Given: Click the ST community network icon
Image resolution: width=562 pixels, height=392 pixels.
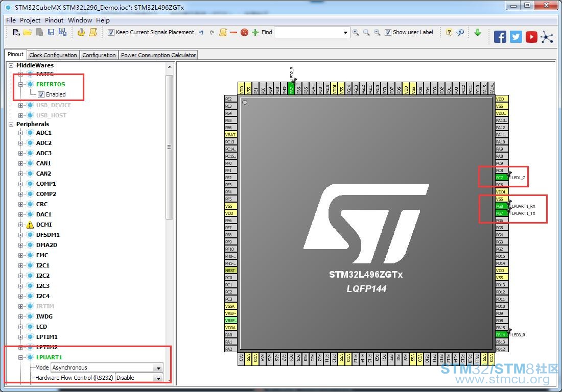Looking at the screenshot, I should tap(547, 37).
